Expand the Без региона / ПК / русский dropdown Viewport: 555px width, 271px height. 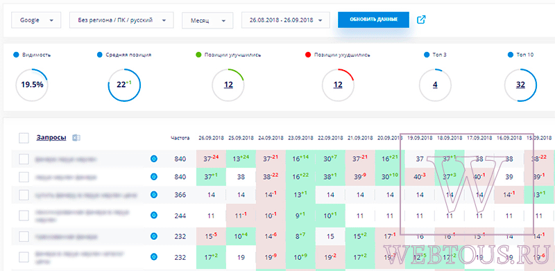point(121,20)
